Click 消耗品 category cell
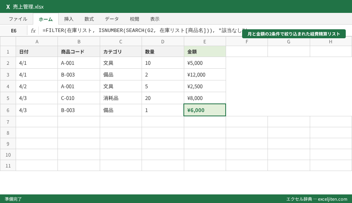This screenshot has width=352, height=203. pyautogui.click(x=121, y=98)
